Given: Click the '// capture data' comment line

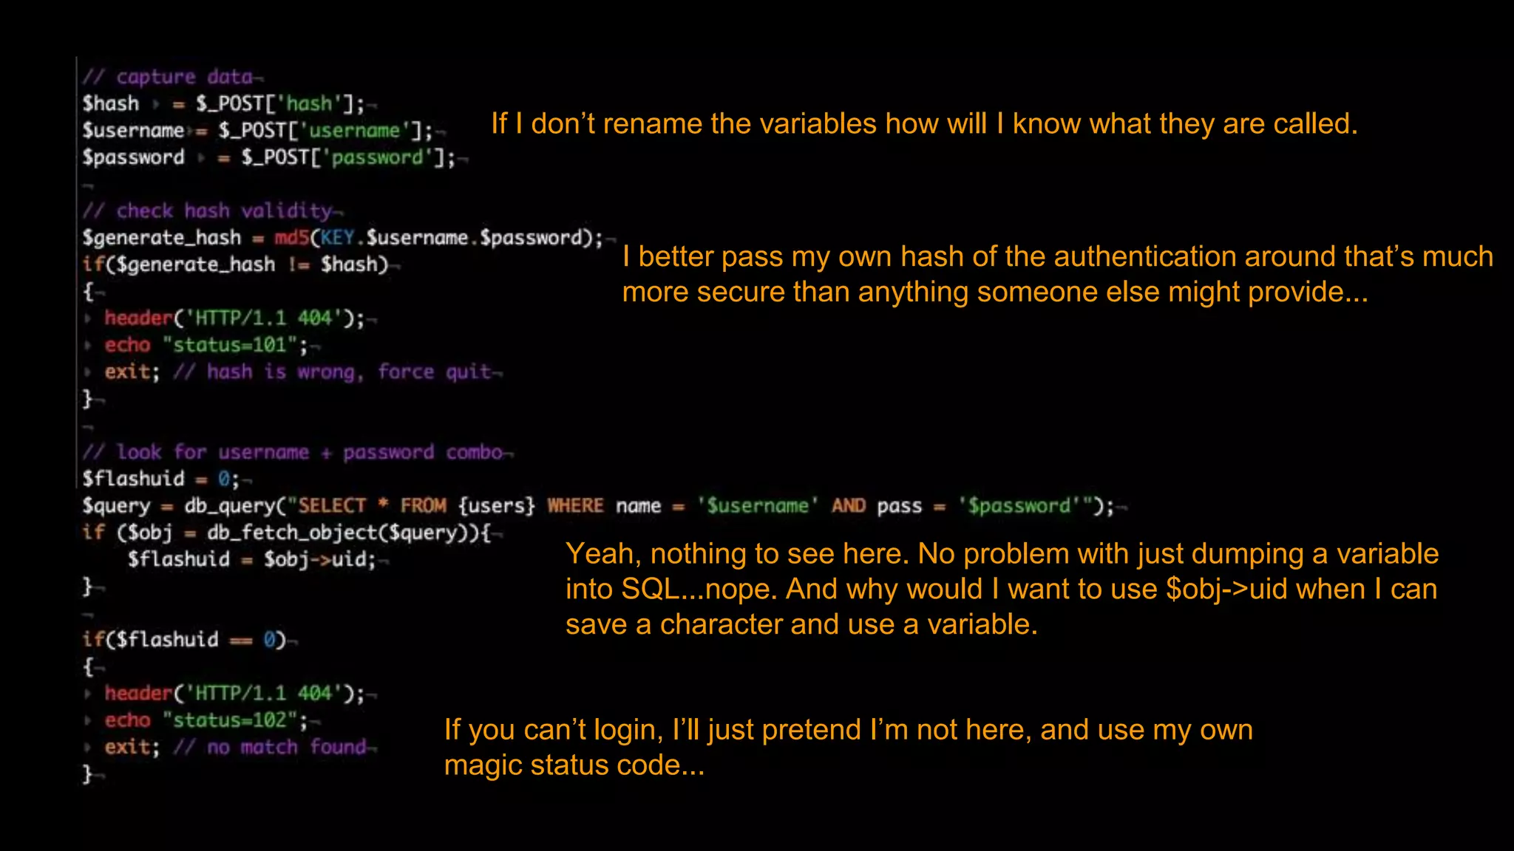Looking at the screenshot, I should [x=168, y=77].
